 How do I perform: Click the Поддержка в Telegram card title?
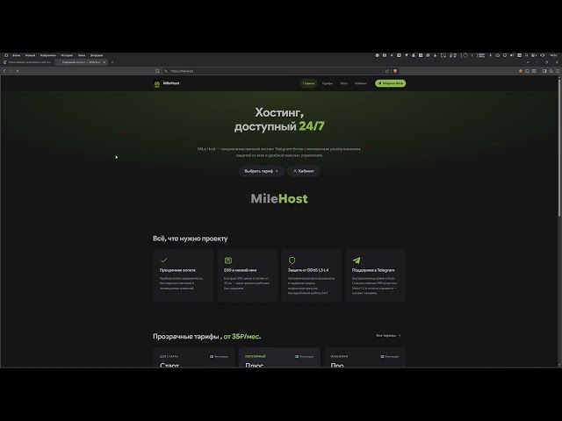tap(373, 270)
